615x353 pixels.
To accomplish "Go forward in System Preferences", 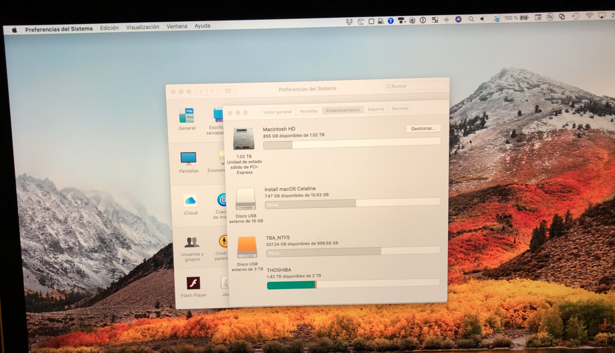I will click(212, 91).
